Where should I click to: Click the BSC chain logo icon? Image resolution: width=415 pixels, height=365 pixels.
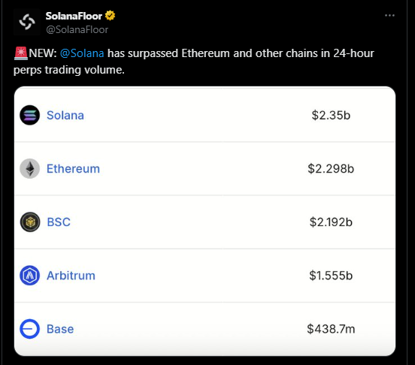pyautogui.click(x=30, y=222)
